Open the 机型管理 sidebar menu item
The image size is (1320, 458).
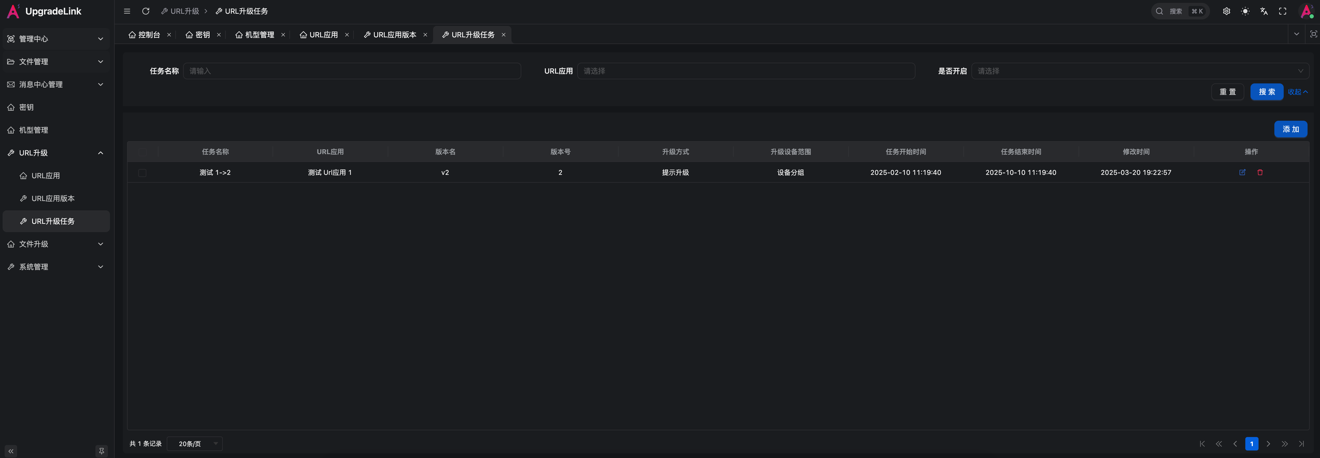tap(56, 130)
